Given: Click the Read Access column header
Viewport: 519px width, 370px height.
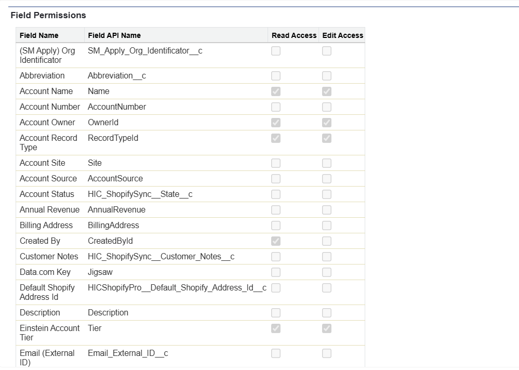Looking at the screenshot, I should point(294,35).
